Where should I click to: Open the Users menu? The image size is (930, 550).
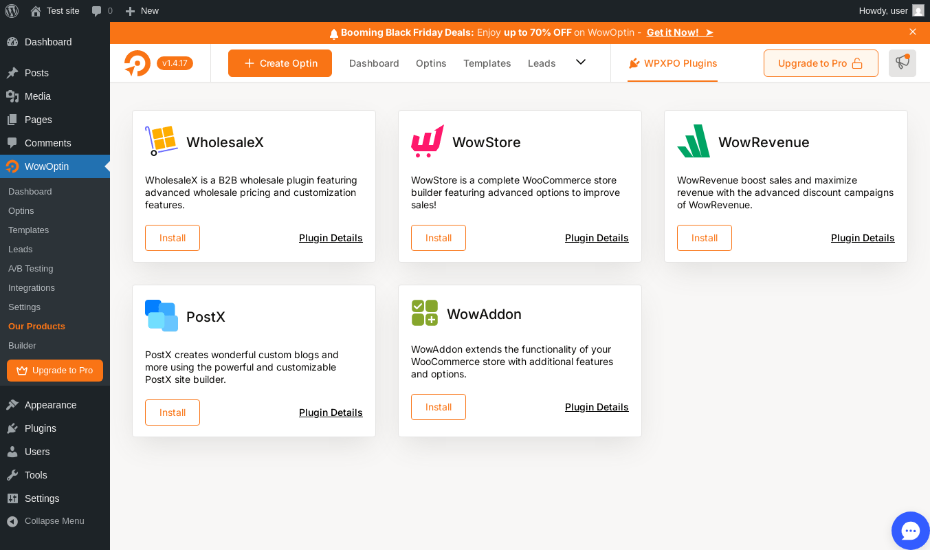[x=55, y=452]
